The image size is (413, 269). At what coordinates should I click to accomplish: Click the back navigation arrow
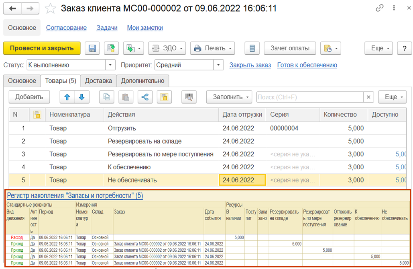(x=12, y=8)
